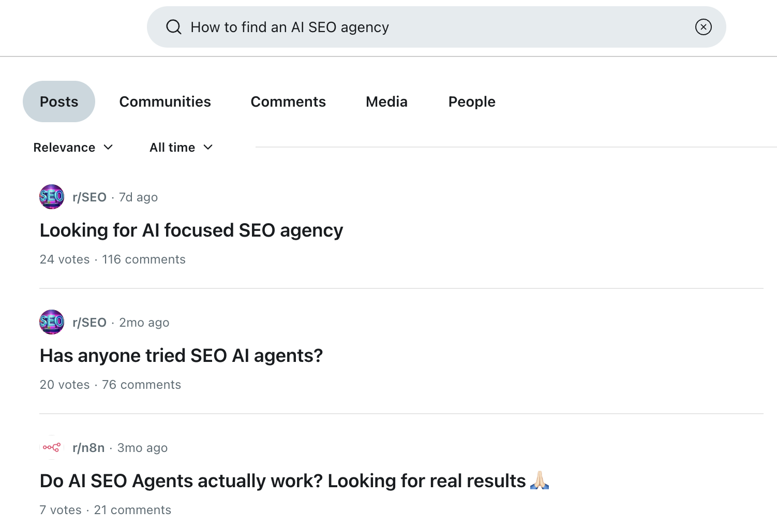This screenshot has height=525, width=777.
Task: Open r/SEO avatar on first post
Action: 52,197
